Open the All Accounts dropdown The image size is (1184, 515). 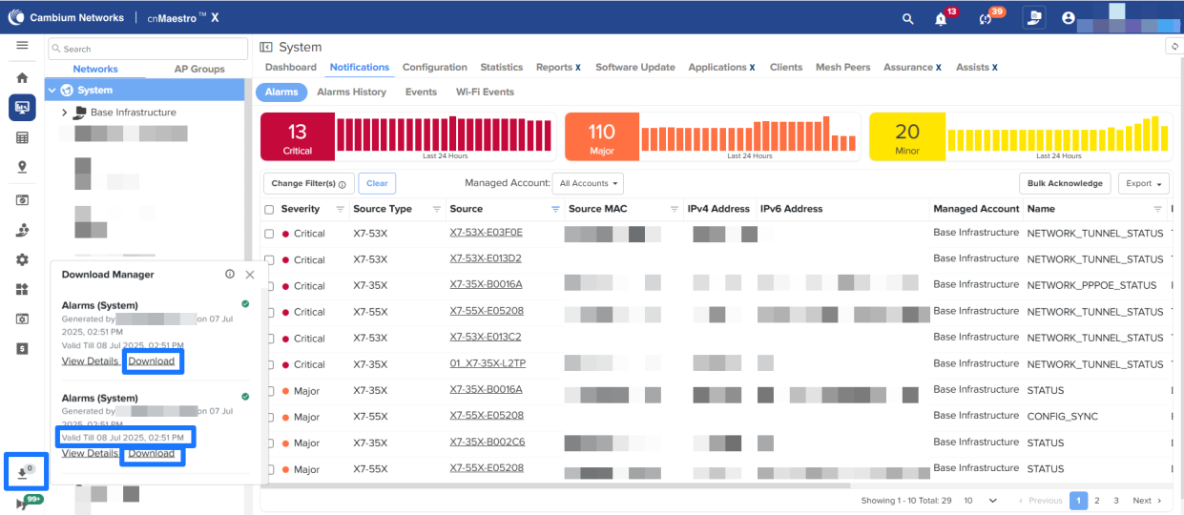coord(591,183)
